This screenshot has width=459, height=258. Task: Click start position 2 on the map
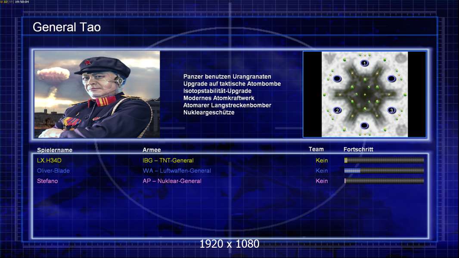(x=337, y=110)
